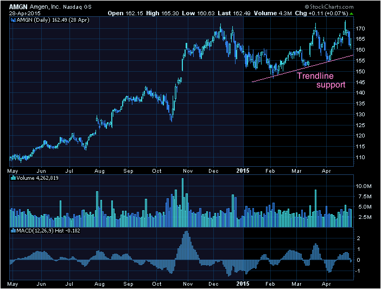Click the 5.0M volume axis label

point(365,207)
